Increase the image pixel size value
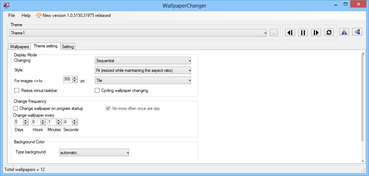 (x=75, y=78)
